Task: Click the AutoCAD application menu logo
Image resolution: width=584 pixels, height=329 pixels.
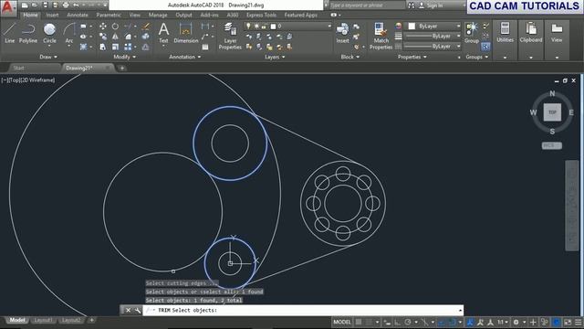Action: (x=8, y=8)
